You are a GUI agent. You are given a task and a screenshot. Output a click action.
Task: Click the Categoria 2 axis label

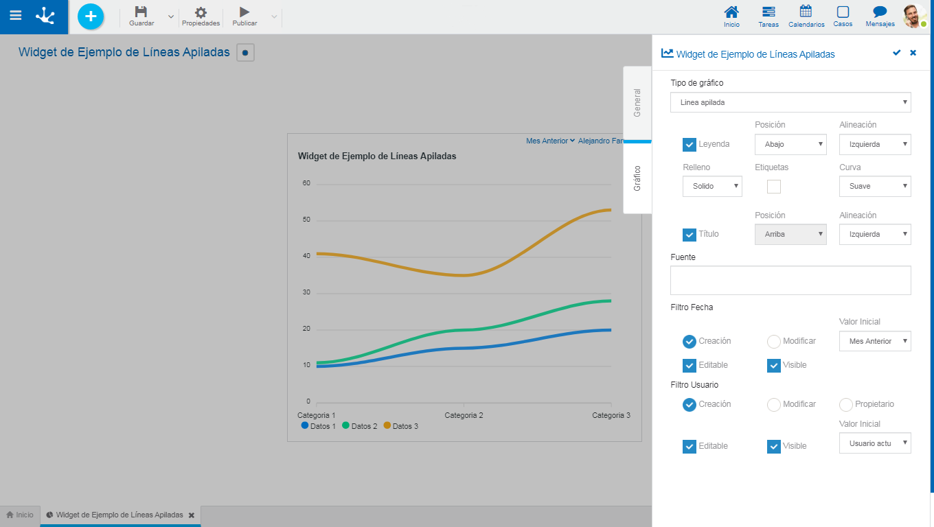pos(464,415)
